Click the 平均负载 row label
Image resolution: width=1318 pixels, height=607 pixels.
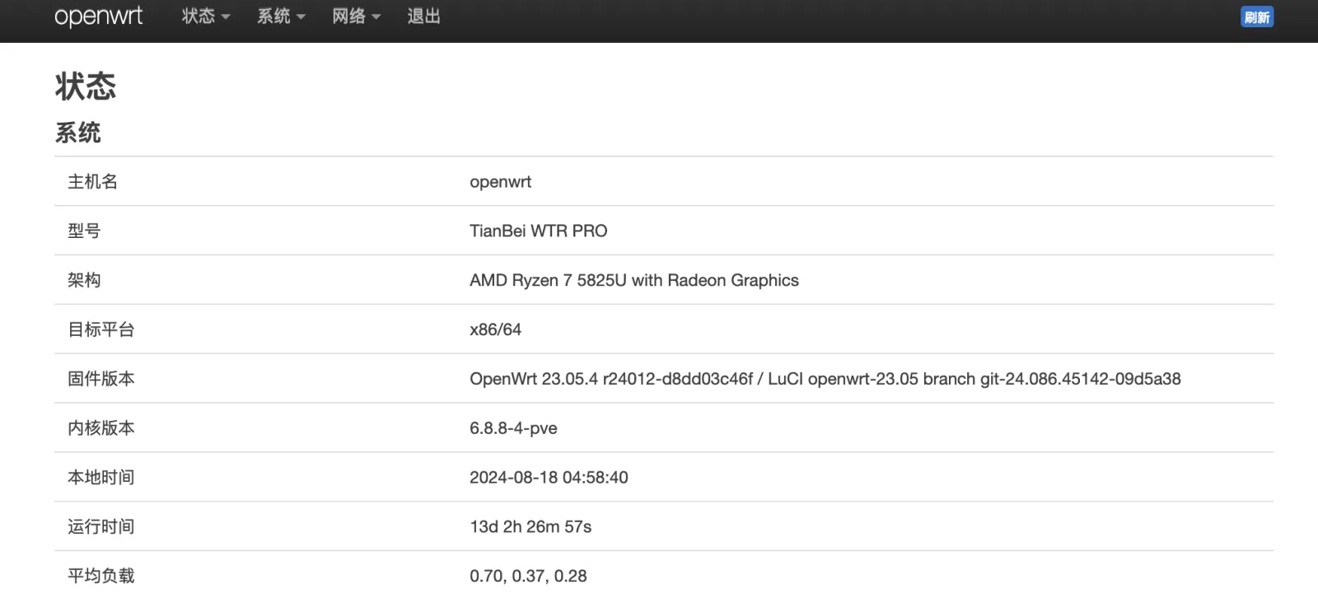tap(100, 577)
